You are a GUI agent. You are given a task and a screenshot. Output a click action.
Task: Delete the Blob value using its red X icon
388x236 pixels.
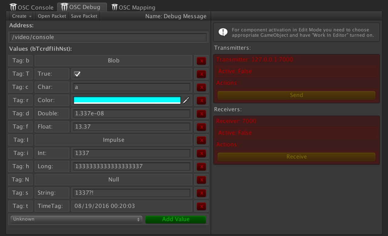tap(201, 61)
